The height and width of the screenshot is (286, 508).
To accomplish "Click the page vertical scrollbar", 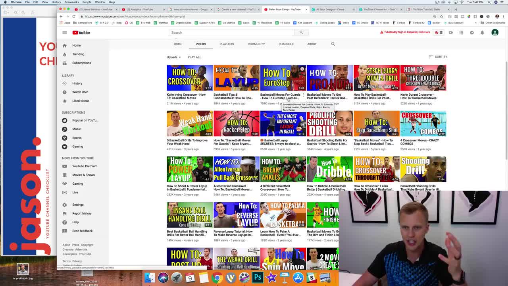I will 506,111.
